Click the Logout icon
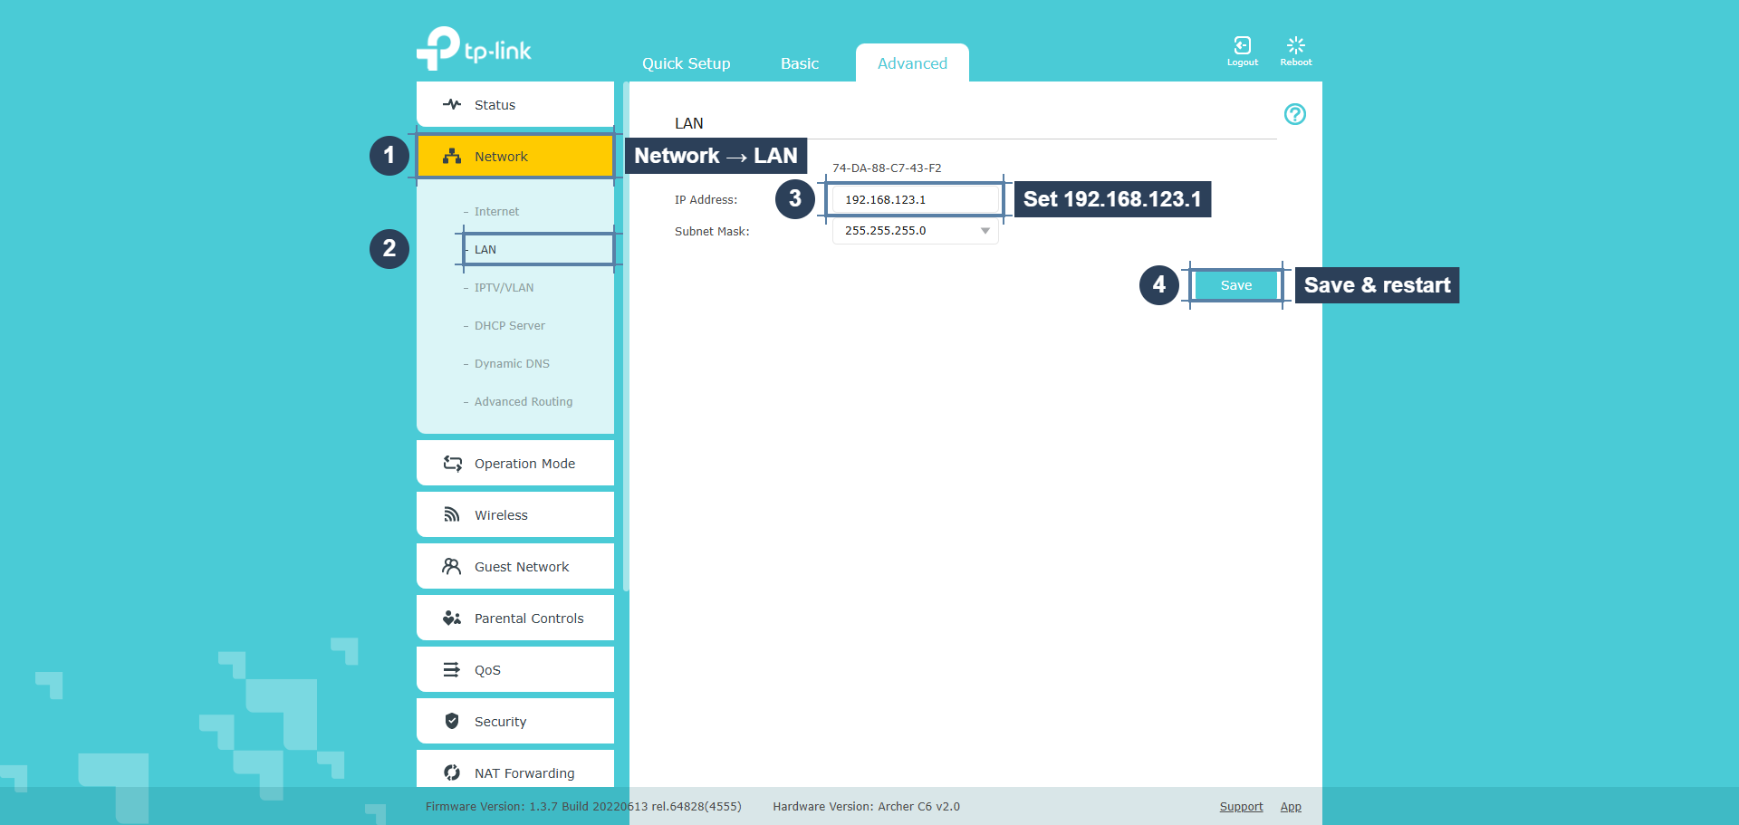This screenshot has width=1739, height=825. (x=1242, y=45)
